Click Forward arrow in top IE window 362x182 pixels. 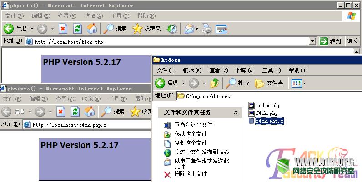[42, 29]
